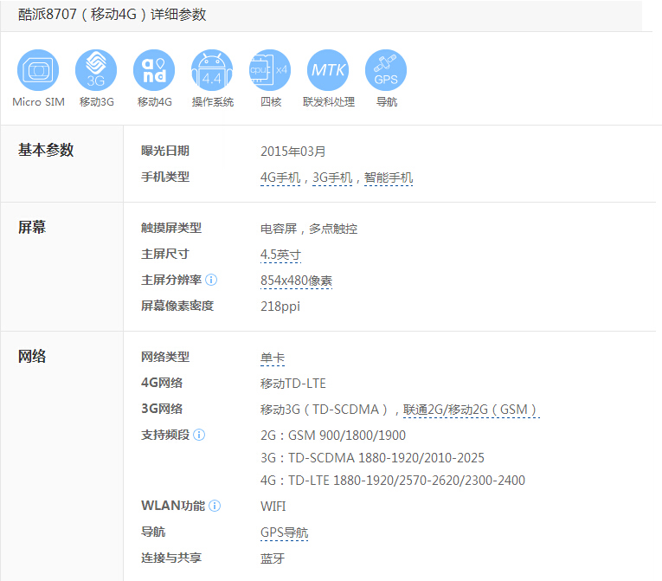Click the 屏幕像素密度 label
The height and width of the screenshot is (581, 662).
click(177, 306)
